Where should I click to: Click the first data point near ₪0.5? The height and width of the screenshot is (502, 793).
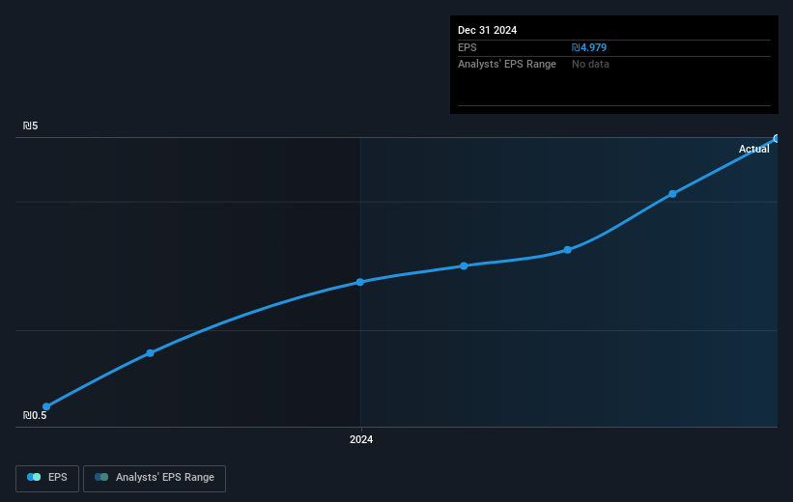[x=46, y=406]
